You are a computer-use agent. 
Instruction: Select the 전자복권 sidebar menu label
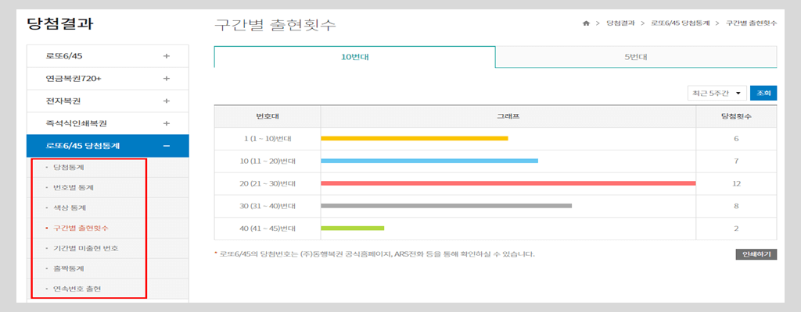point(63,101)
